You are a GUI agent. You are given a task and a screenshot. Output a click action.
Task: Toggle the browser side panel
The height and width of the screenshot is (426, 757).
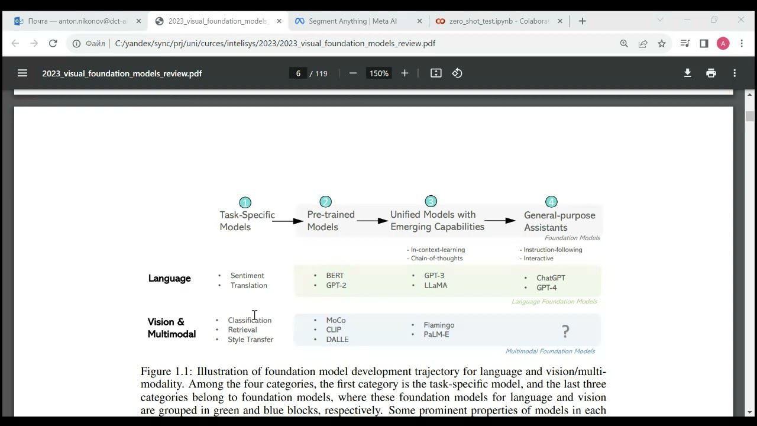[x=704, y=43]
